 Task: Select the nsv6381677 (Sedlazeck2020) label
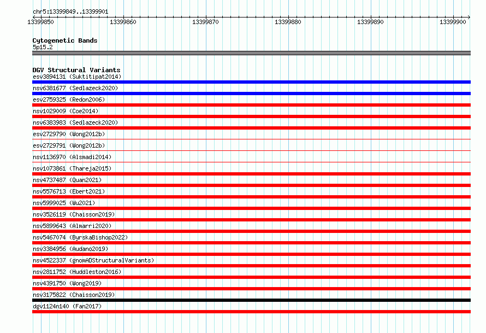(x=75, y=88)
